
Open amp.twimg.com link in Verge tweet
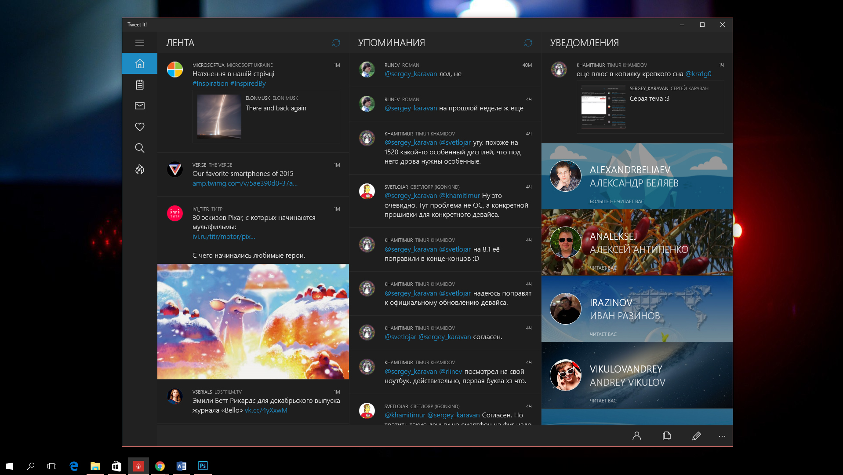(x=245, y=183)
